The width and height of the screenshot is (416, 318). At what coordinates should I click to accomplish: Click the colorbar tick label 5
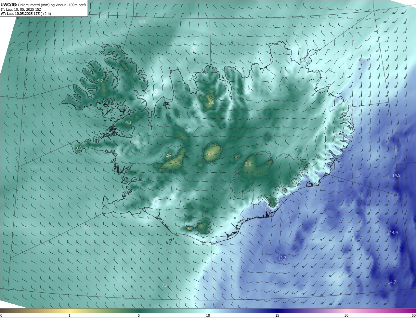tap(139, 315)
